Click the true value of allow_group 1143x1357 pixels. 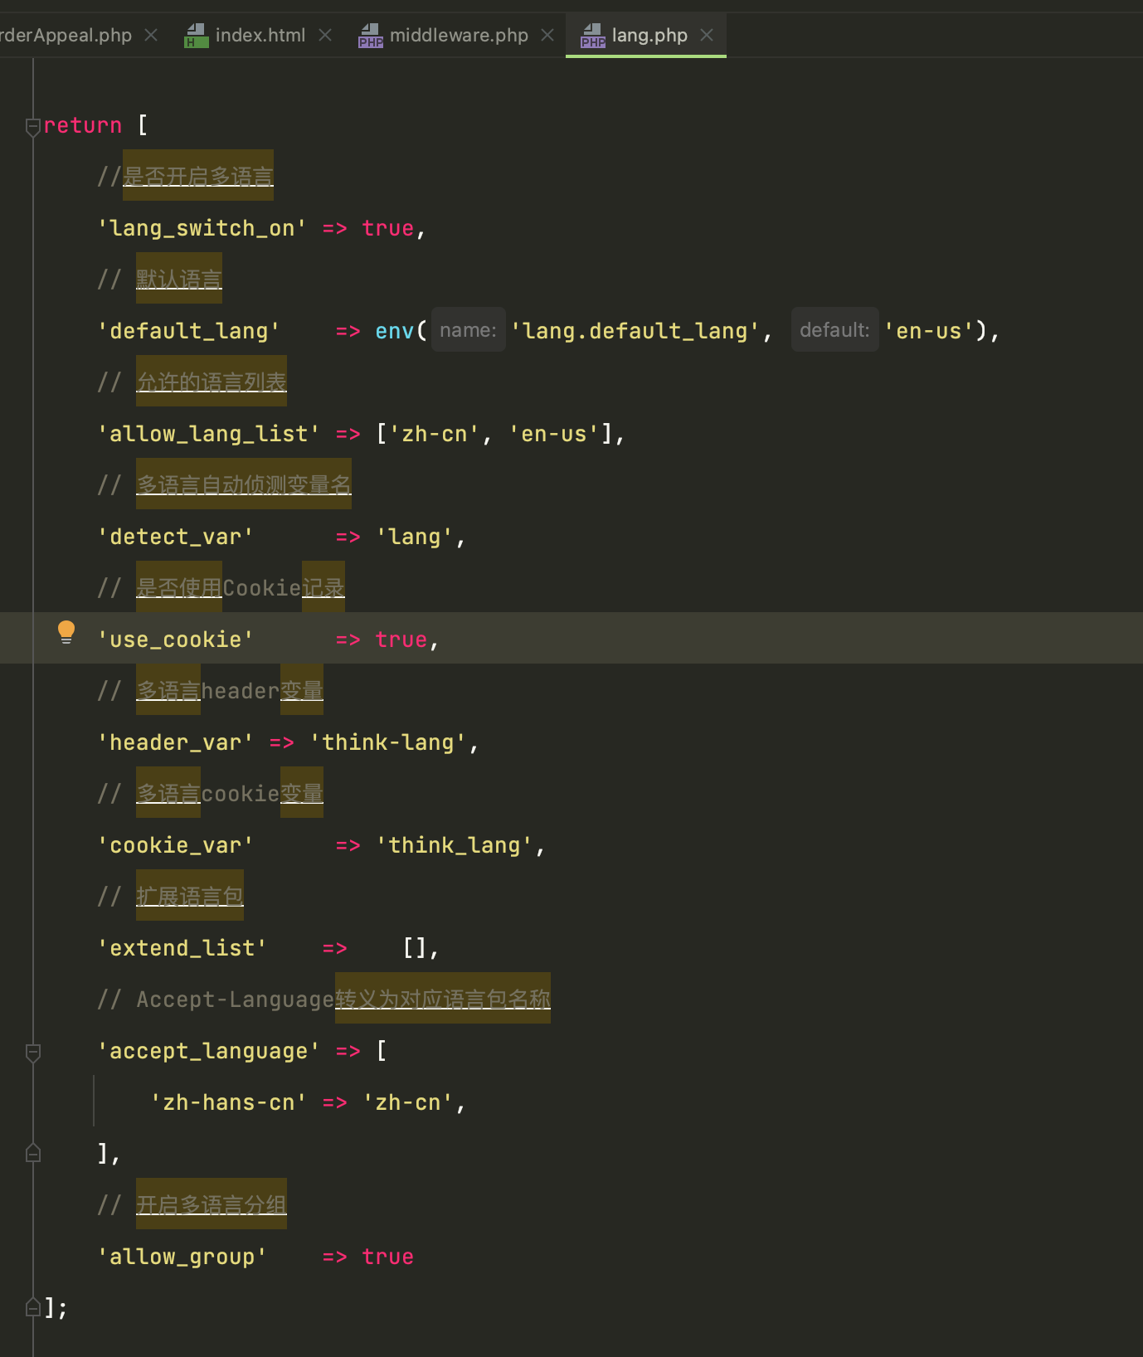tap(388, 1257)
